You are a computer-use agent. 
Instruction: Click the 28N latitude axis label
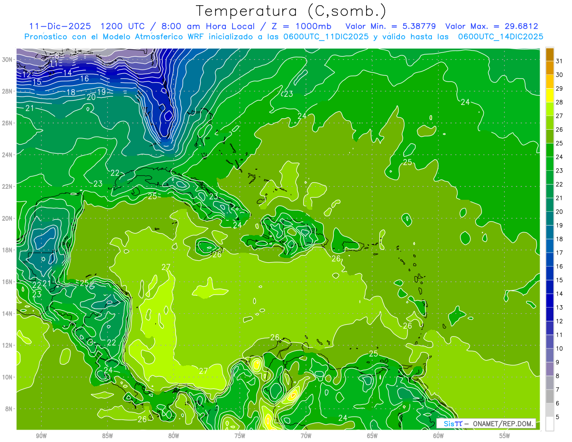tap(8, 91)
